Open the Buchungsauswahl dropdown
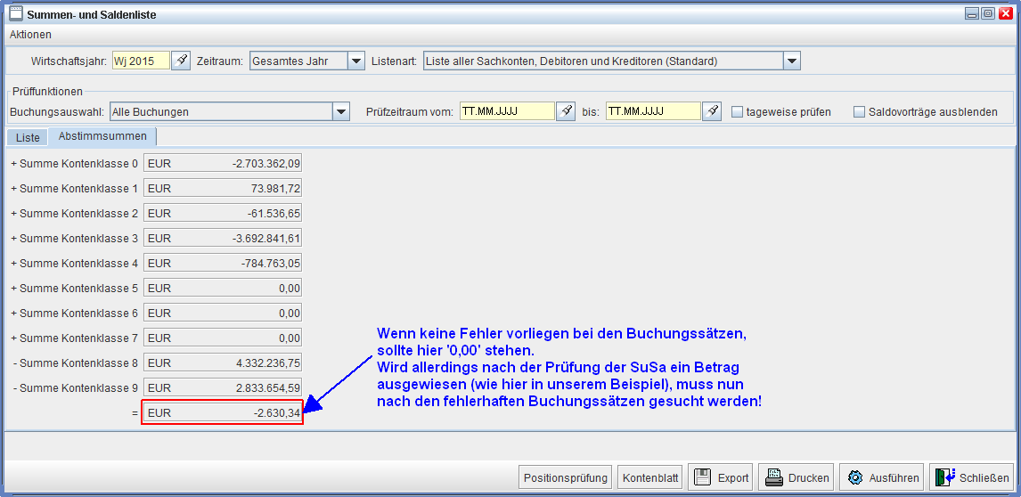 (340, 111)
